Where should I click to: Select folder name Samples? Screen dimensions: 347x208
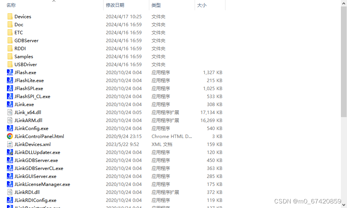pyautogui.click(x=24, y=57)
